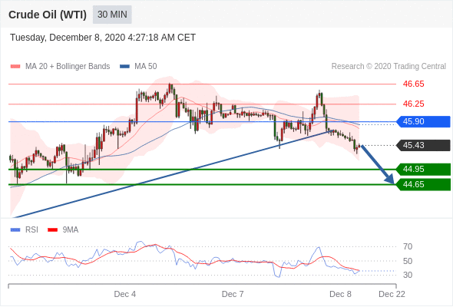Select the 9MA legend label
The width and height of the screenshot is (453, 307).
71,230
